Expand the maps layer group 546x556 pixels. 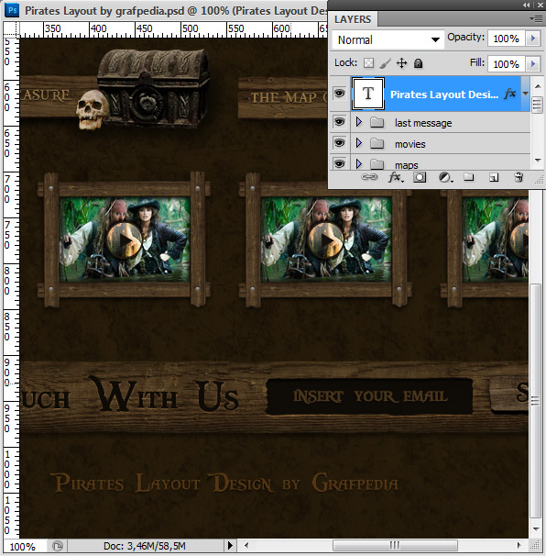point(359,163)
